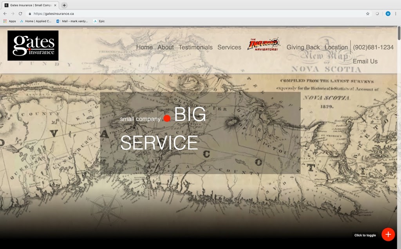Close the Gates Insurance tab
401x249 pixels.
pos(55,5)
